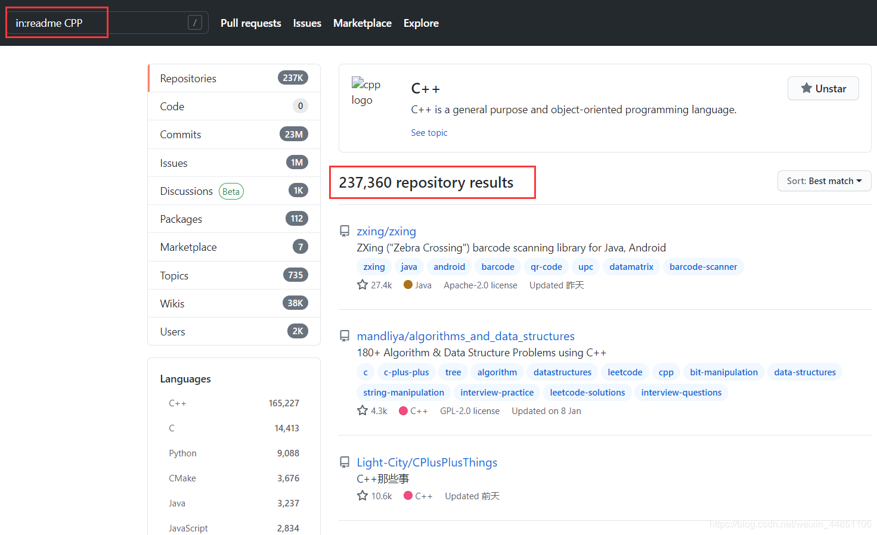Click the qr-code topic tag
877x535 pixels.
(546, 267)
